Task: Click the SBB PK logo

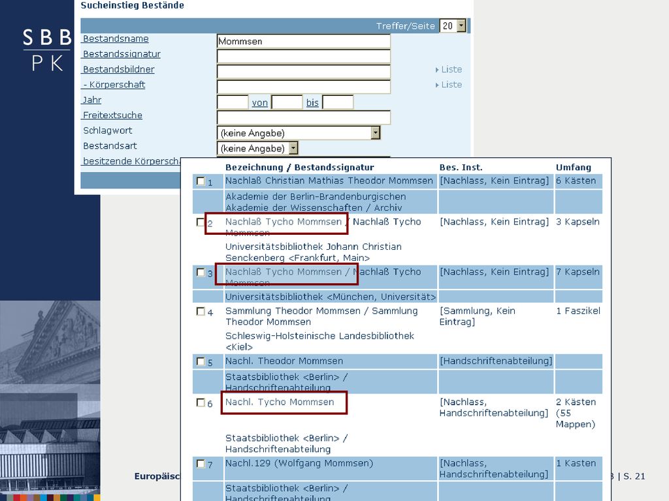Action: click(x=47, y=50)
